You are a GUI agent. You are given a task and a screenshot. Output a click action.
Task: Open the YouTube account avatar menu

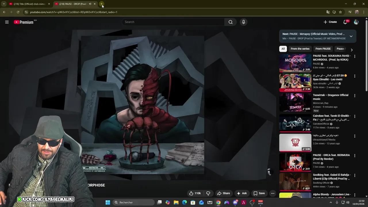356,22
